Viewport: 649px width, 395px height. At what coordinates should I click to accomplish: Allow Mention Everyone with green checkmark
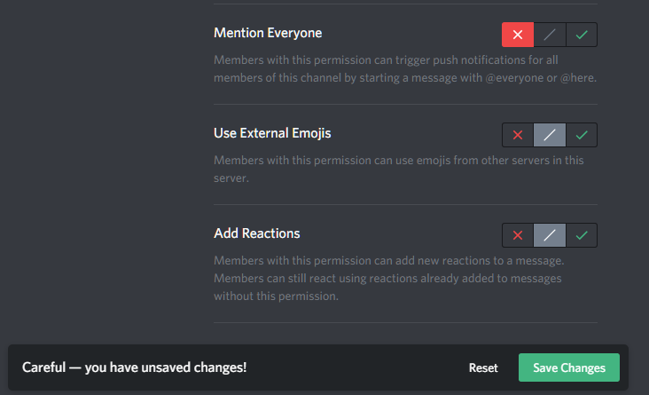click(582, 35)
